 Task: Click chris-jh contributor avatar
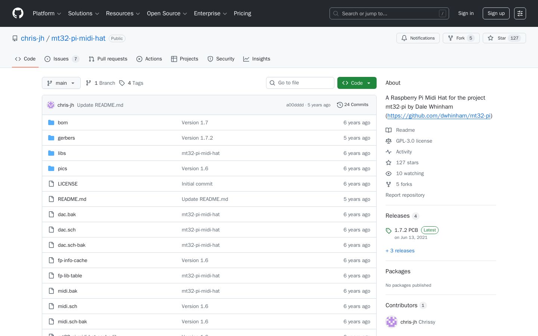click(x=392, y=322)
